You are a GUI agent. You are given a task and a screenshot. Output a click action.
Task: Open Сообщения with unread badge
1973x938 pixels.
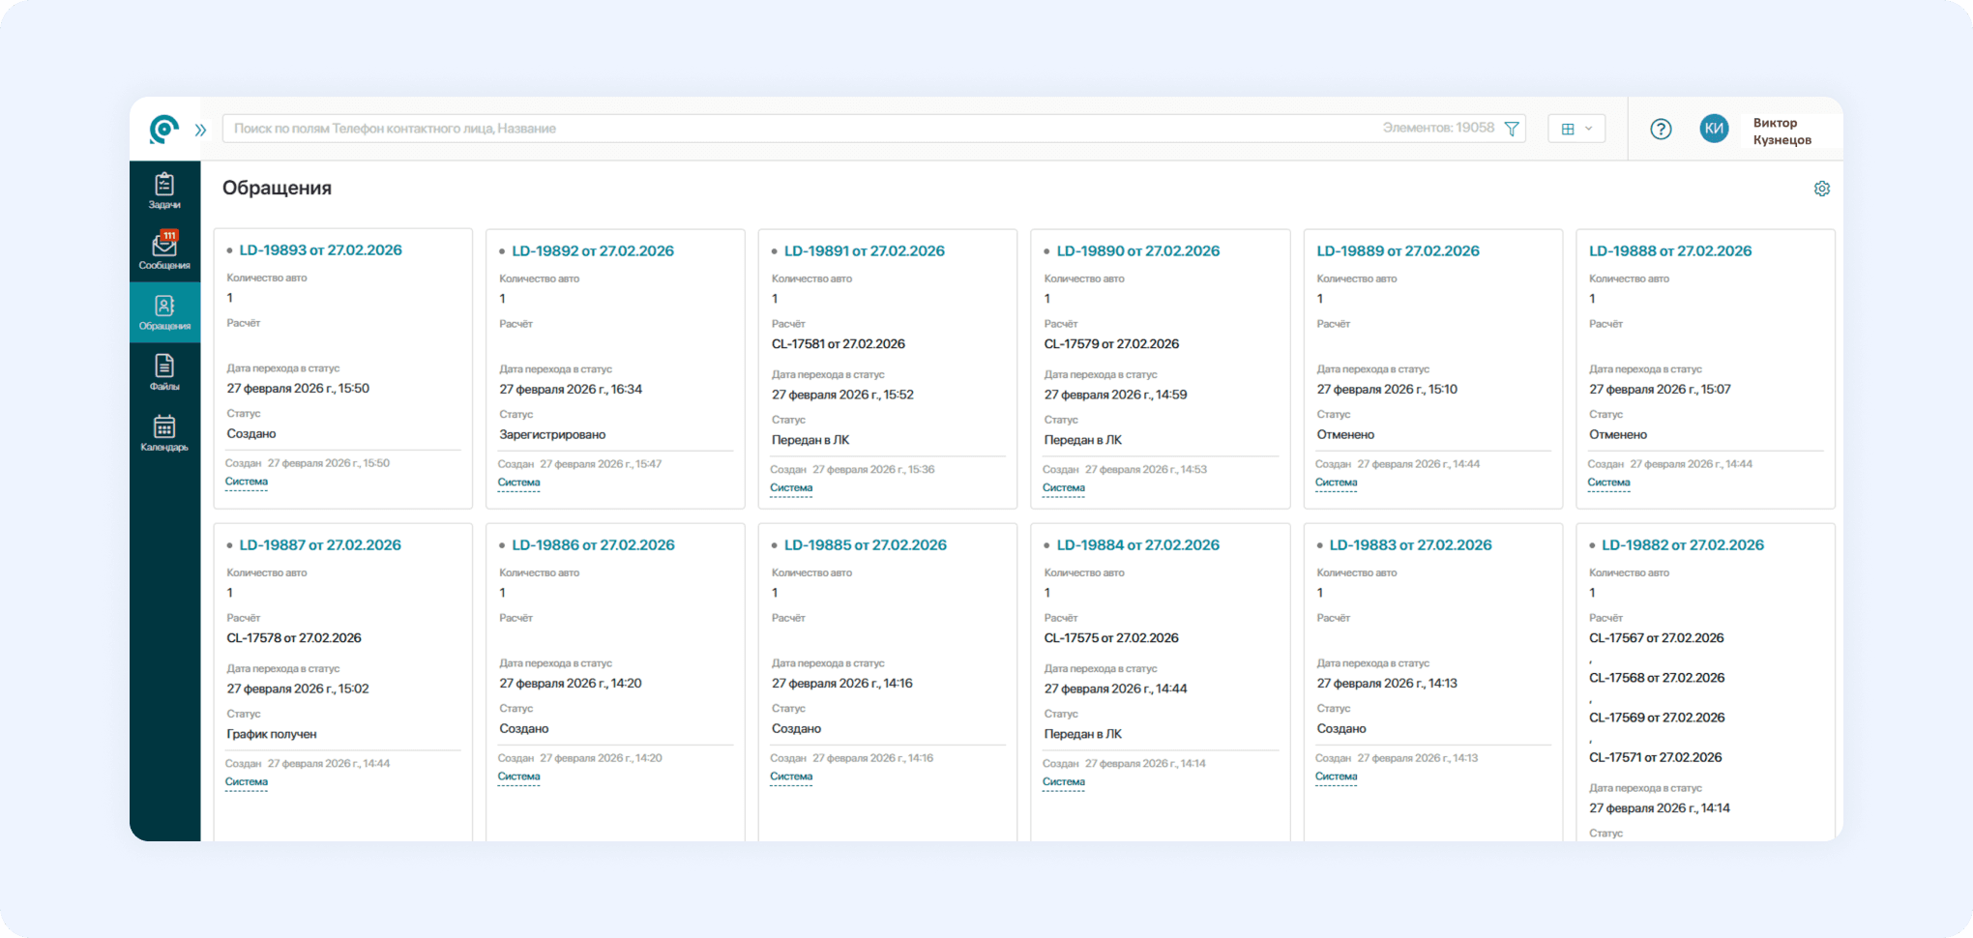point(164,250)
